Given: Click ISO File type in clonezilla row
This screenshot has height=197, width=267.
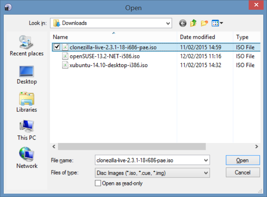Looking at the screenshot, I should [x=245, y=47].
